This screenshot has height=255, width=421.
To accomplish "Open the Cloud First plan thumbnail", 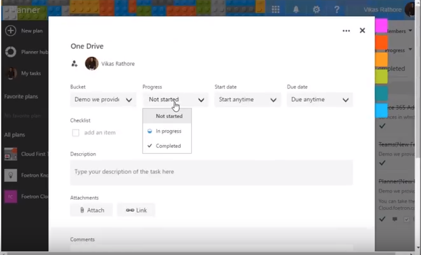I will [x=11, y=154].
